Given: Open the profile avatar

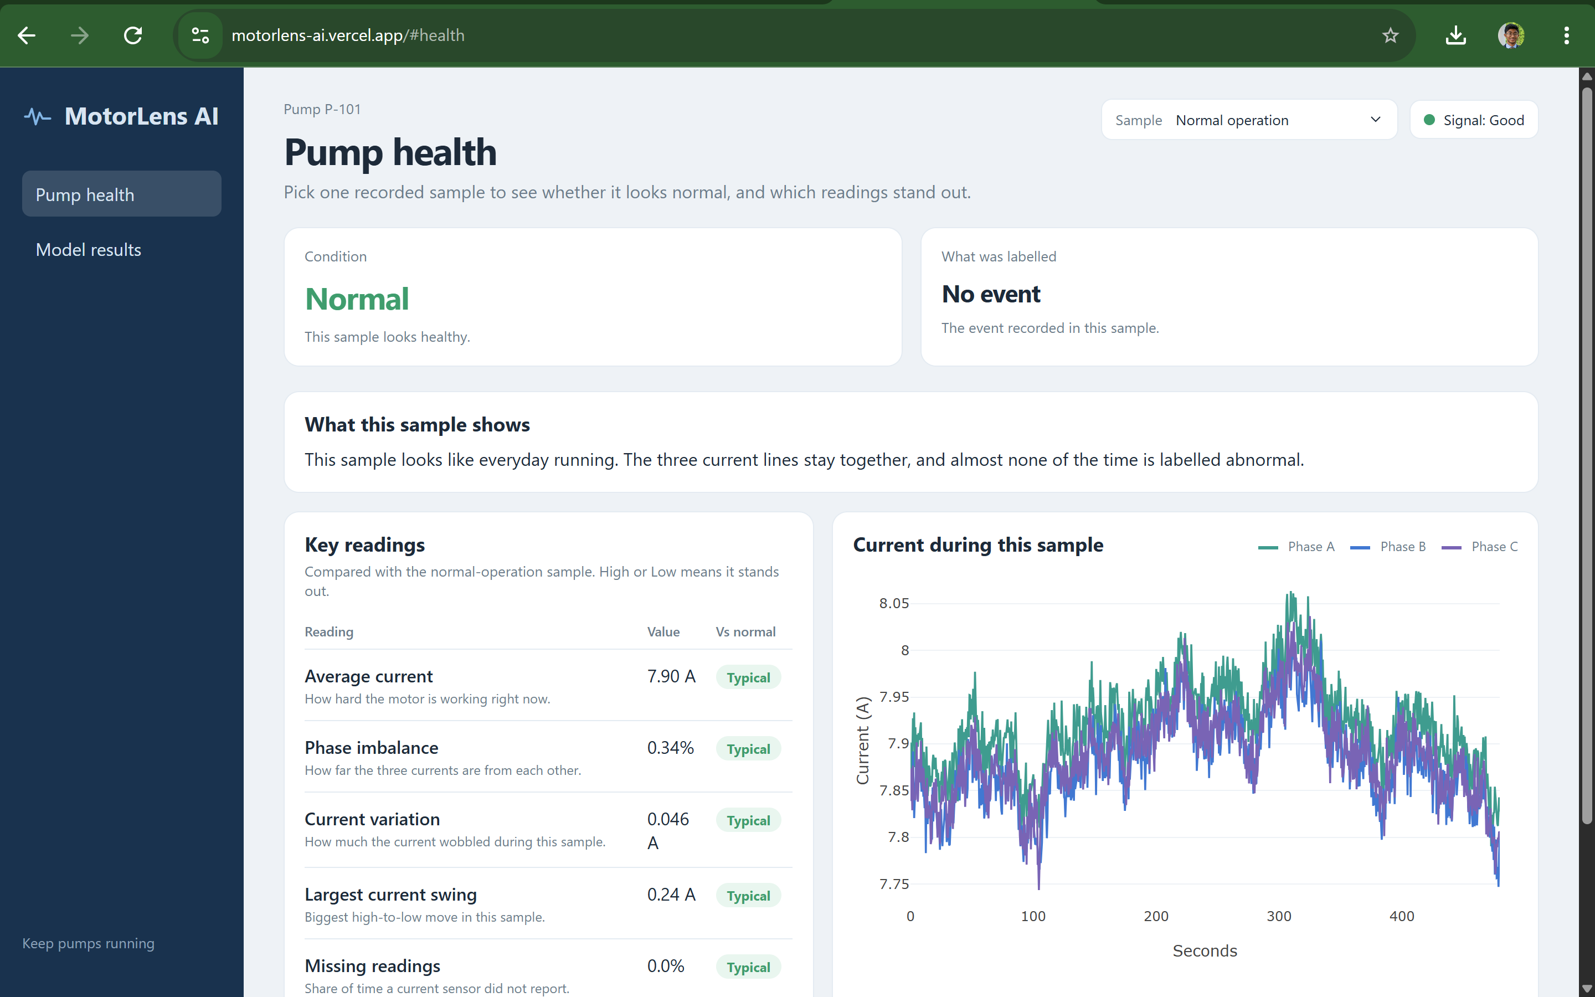Looking at the screenshot, I should point(1511,35).
